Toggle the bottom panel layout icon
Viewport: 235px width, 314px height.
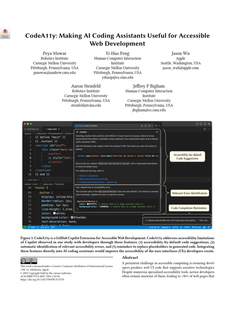201,124
